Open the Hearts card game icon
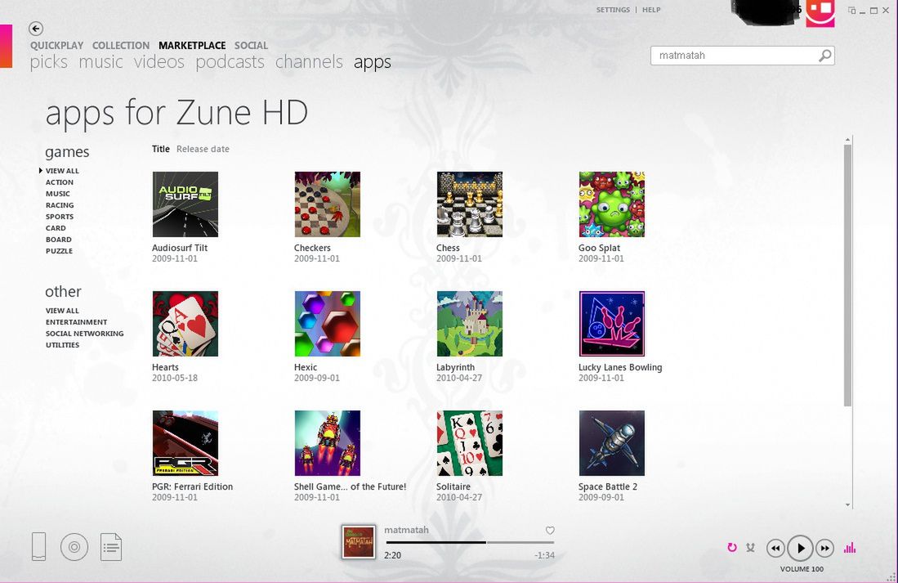898x583 pixels. [x=185, y=323]
